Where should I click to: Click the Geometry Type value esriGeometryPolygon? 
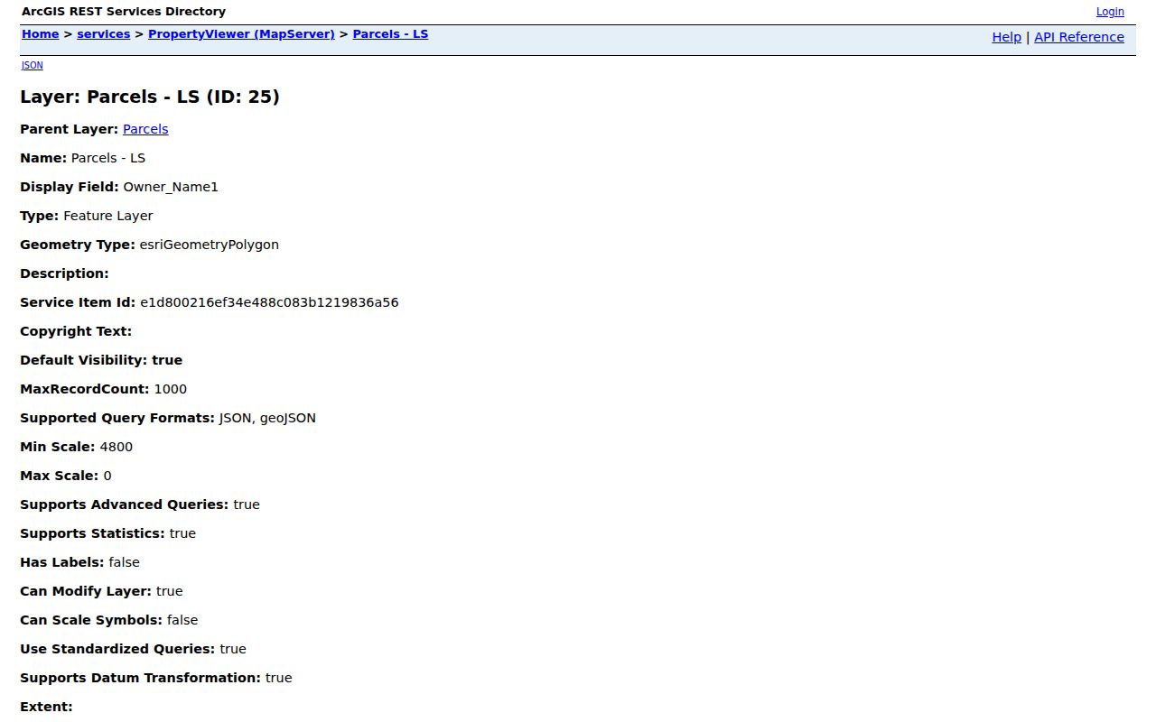coord(209,245)
